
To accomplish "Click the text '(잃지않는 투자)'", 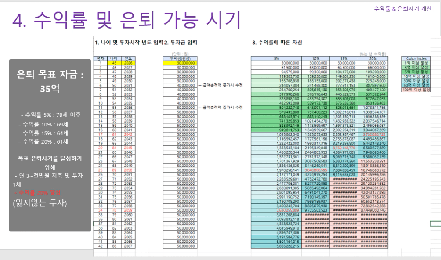I will coord(40,202).
